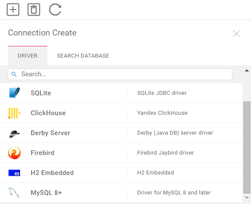Click the scrollbar down arrow

[x=247, y=198]
